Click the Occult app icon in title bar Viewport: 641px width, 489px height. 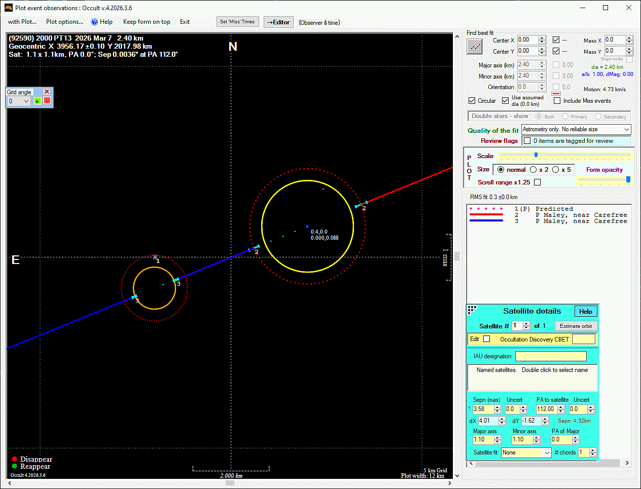(x=8, y=8)
